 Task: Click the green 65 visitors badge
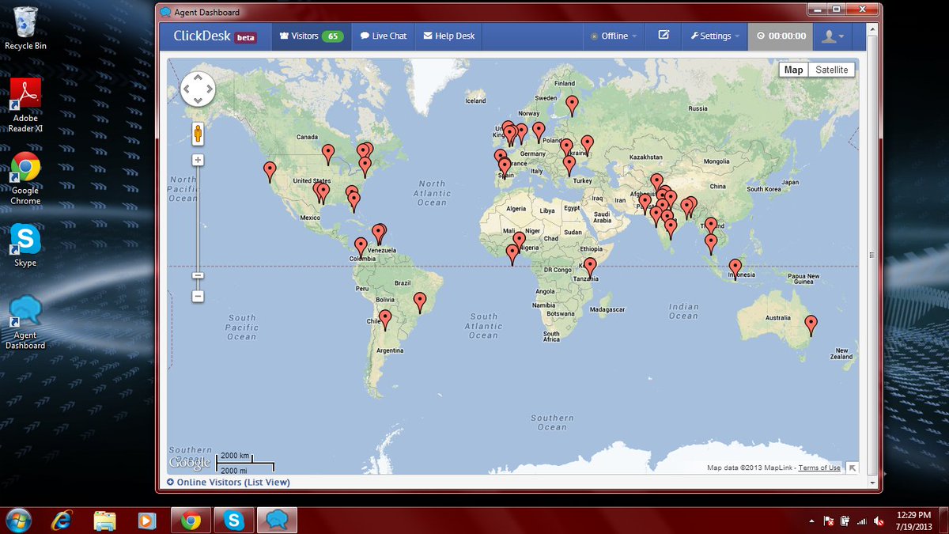(332, 36)
